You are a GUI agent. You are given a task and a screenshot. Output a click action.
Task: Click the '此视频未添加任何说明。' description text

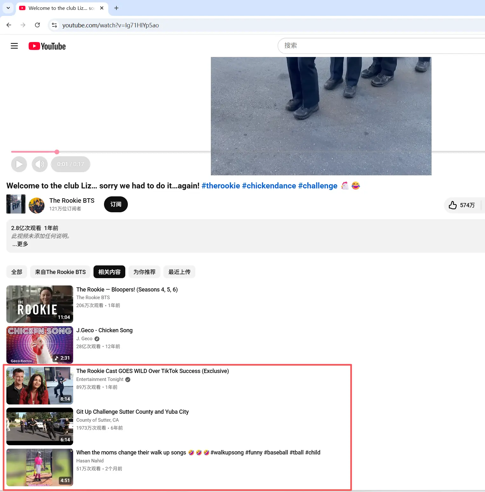(x=41, y=236)
